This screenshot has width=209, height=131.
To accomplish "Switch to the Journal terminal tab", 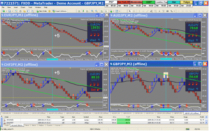I will click(x=58, y=125).
